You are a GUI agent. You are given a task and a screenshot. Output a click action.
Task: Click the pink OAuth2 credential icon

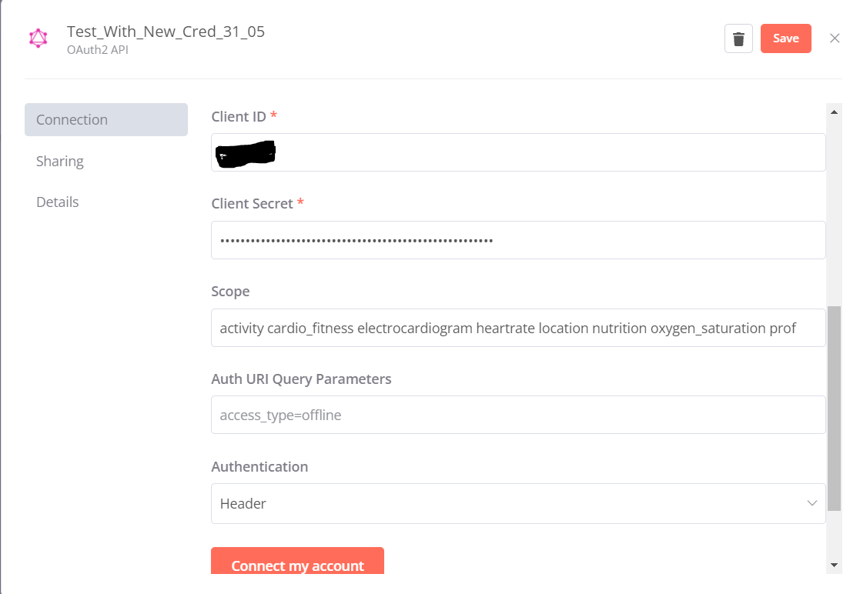(38, 38)
